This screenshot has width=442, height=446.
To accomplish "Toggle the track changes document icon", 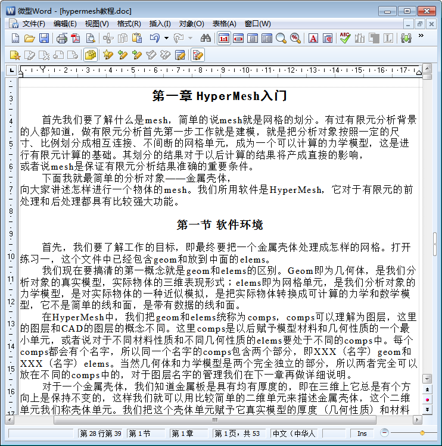I will tap(198, 55).
